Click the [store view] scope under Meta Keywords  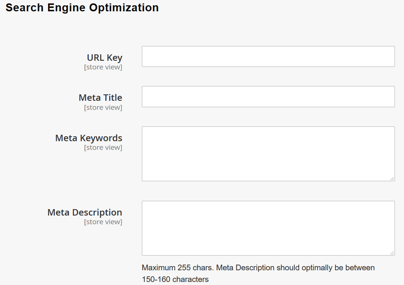[x=103, y=148]
